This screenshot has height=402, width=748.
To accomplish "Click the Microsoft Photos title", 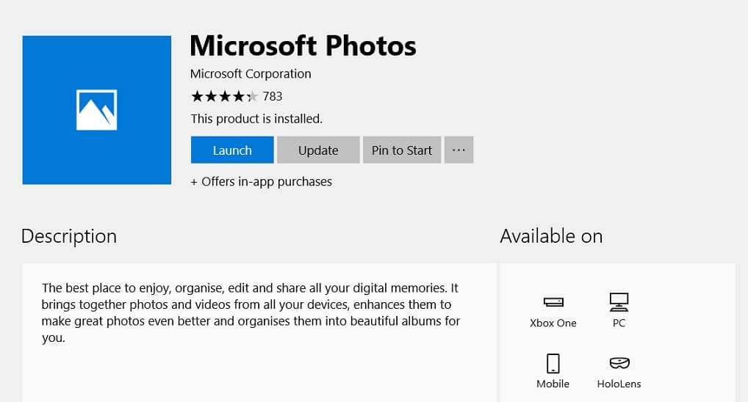I will click(303, 45).
